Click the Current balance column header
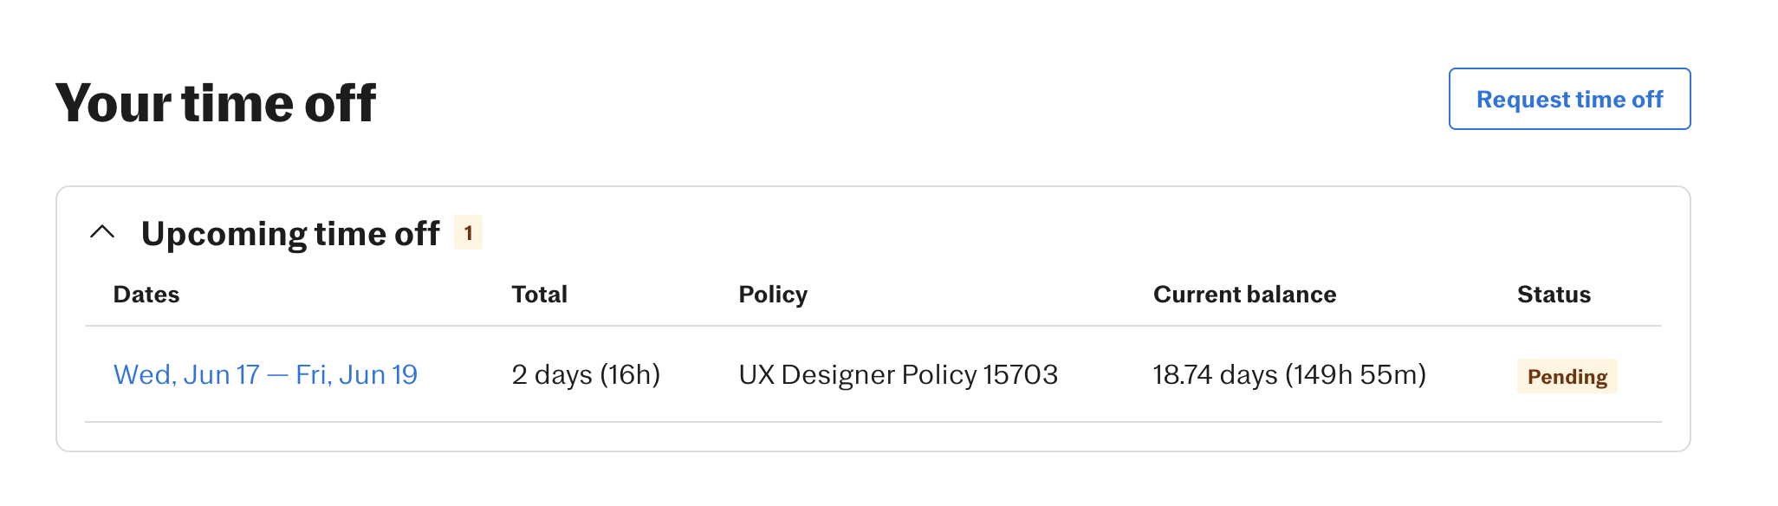Viewport: 1778px width, 506px height. (x=1244, y=295)
